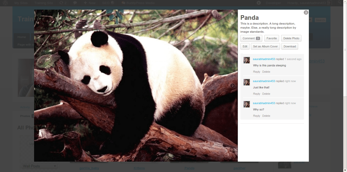Delete the "Why is this panda sleeping" comment
Image resolution: width=347 pixels, height=172 pixels.
(266, 72)
